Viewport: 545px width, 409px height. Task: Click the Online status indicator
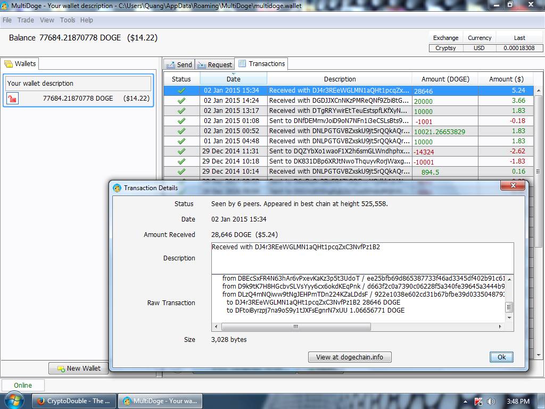pyautogui.click(x=23, y=386)
